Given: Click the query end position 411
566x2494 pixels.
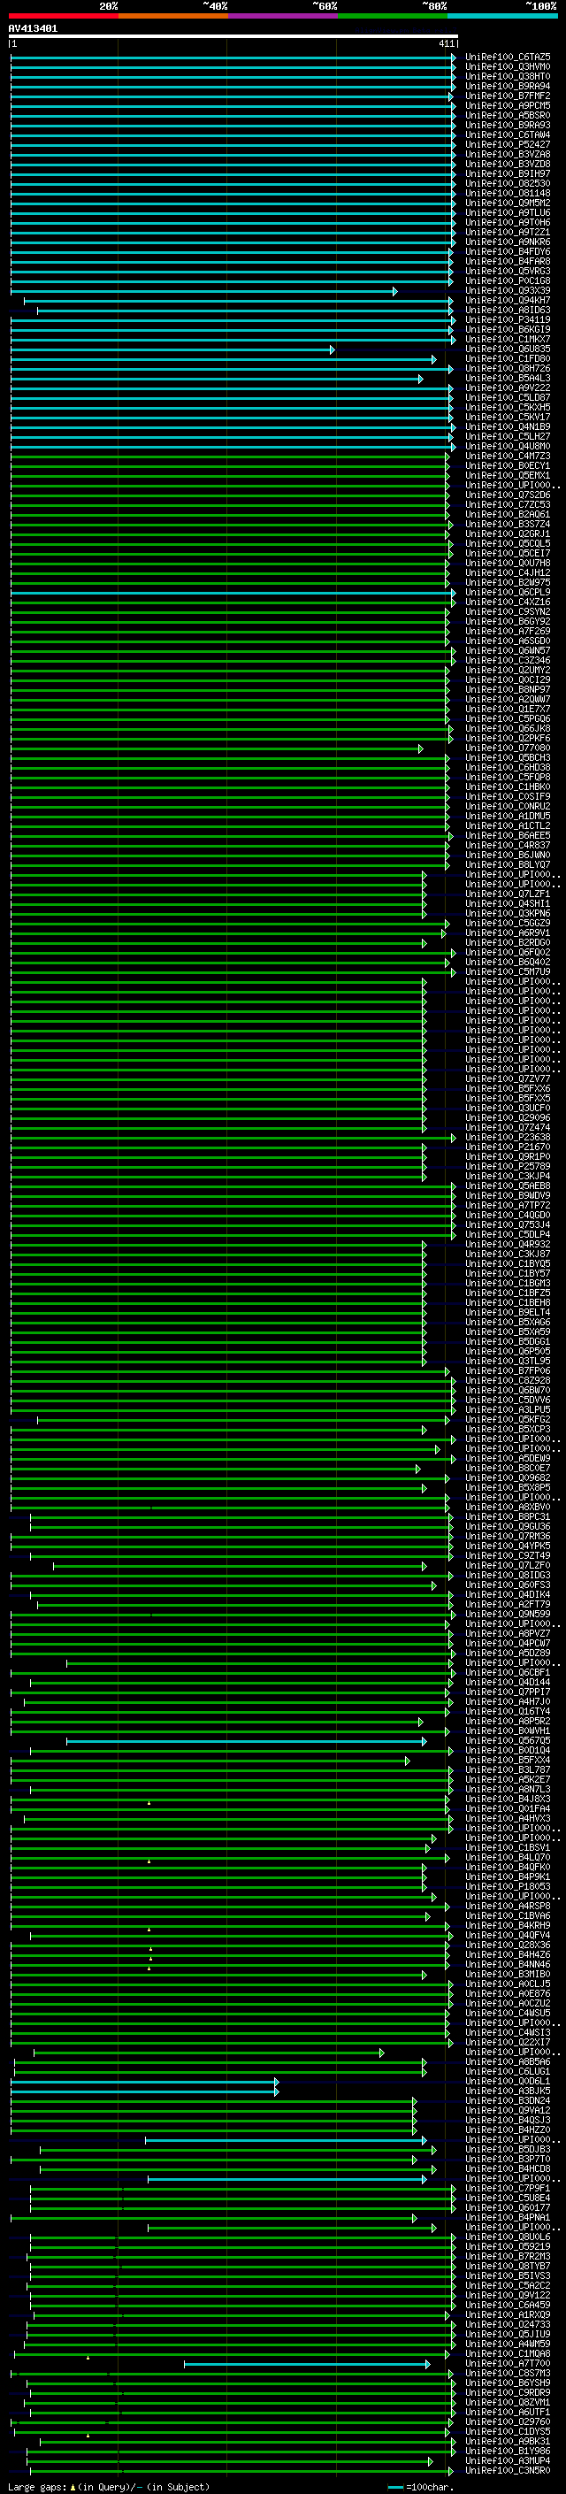Looking at the screenshot, I should (x=446, y=43).
